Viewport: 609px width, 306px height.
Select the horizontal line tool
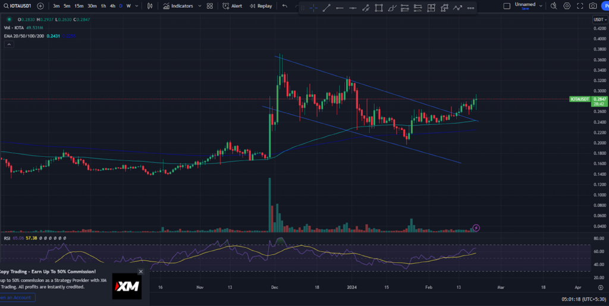340,8
